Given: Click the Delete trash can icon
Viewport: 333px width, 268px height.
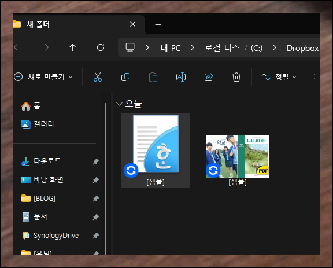Looking at the screenshot, I should (236, 77).
